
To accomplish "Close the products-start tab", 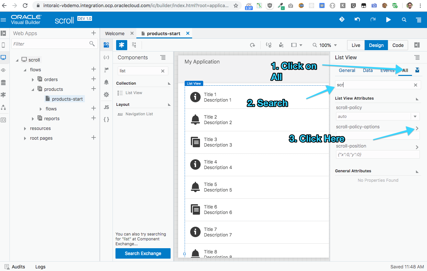I will point(188,33).
